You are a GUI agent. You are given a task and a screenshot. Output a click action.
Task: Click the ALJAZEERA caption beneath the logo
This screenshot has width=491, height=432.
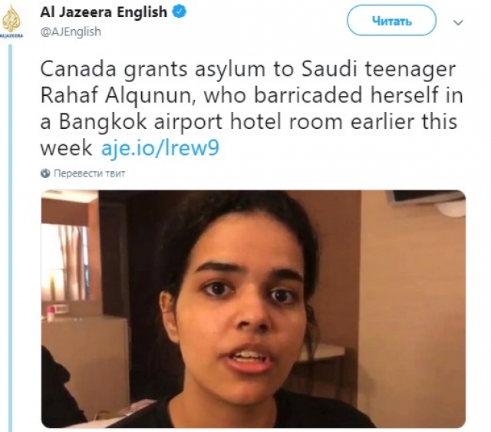click(12, 36)
